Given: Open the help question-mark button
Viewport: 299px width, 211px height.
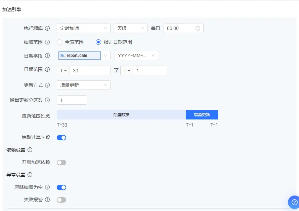Looking at the screenshot, I should coord(294,202).
